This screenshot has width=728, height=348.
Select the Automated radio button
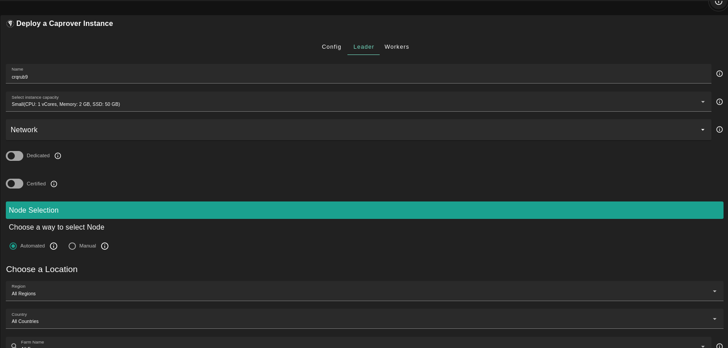tap(13, 246)
